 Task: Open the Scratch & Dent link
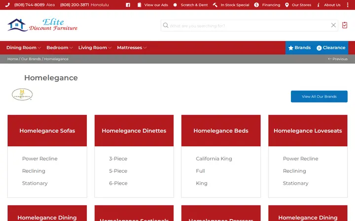194,5
